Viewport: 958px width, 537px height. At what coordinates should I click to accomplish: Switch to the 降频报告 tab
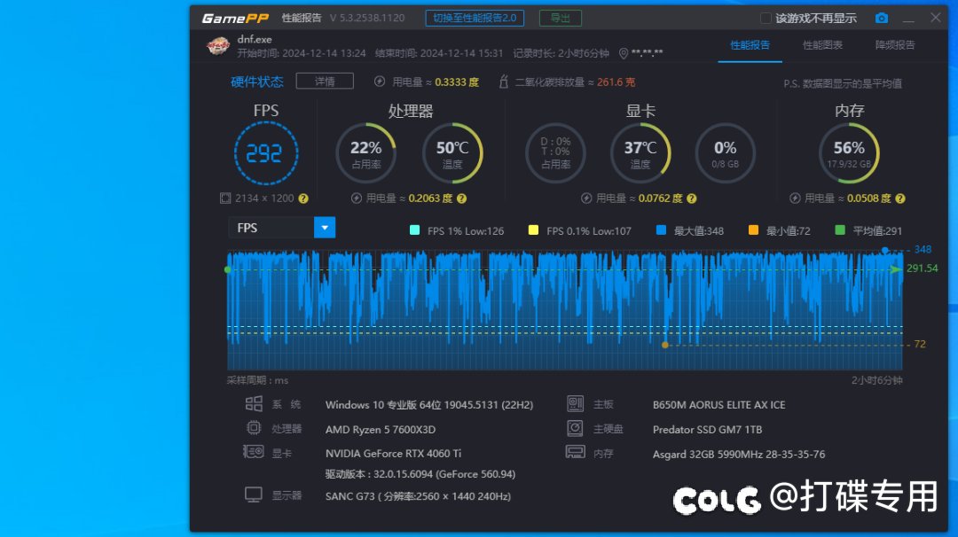pyautogui.click(x=895, y=45)
